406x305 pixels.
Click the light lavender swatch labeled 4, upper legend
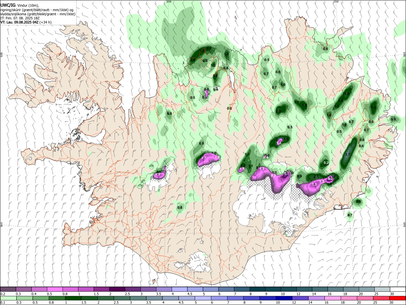point(180,289)
